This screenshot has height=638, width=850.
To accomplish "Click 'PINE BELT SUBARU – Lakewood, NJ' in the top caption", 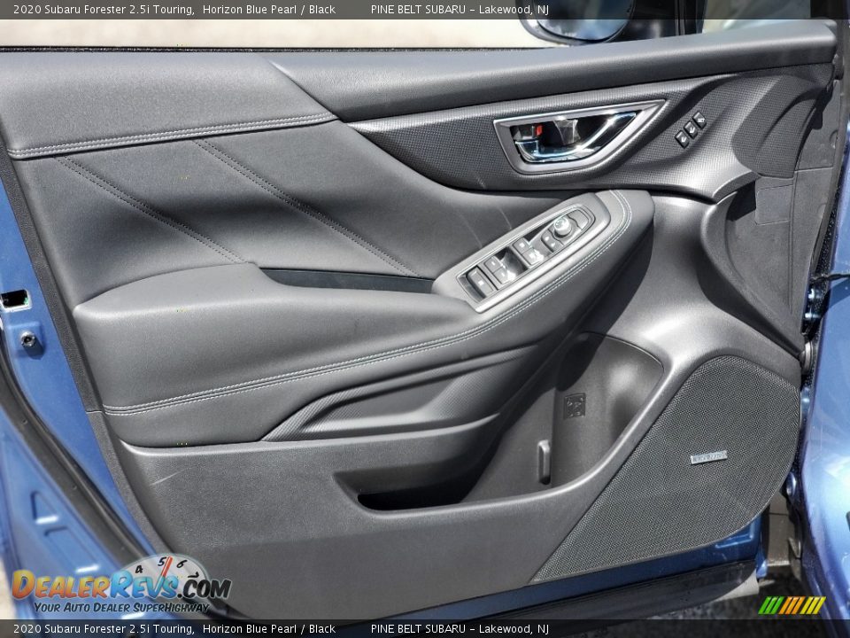I will click(460, 9).
